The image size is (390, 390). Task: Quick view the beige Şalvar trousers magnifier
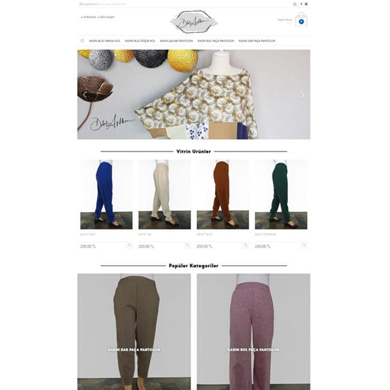188,245
